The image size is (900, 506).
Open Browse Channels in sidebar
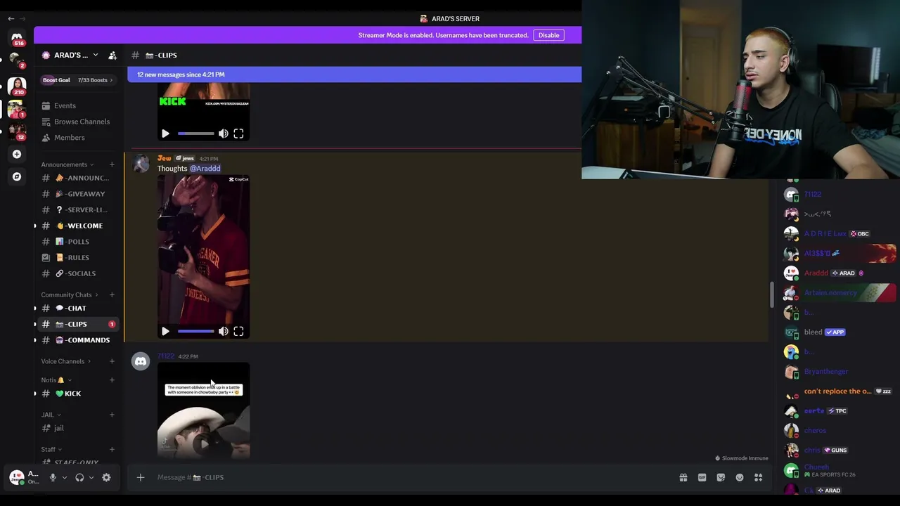79,122
